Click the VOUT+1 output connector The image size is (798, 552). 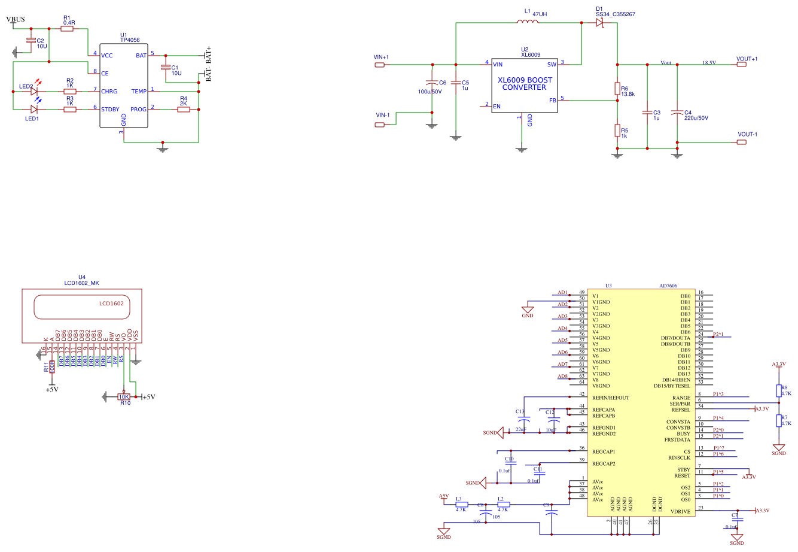tap(742, 65)
